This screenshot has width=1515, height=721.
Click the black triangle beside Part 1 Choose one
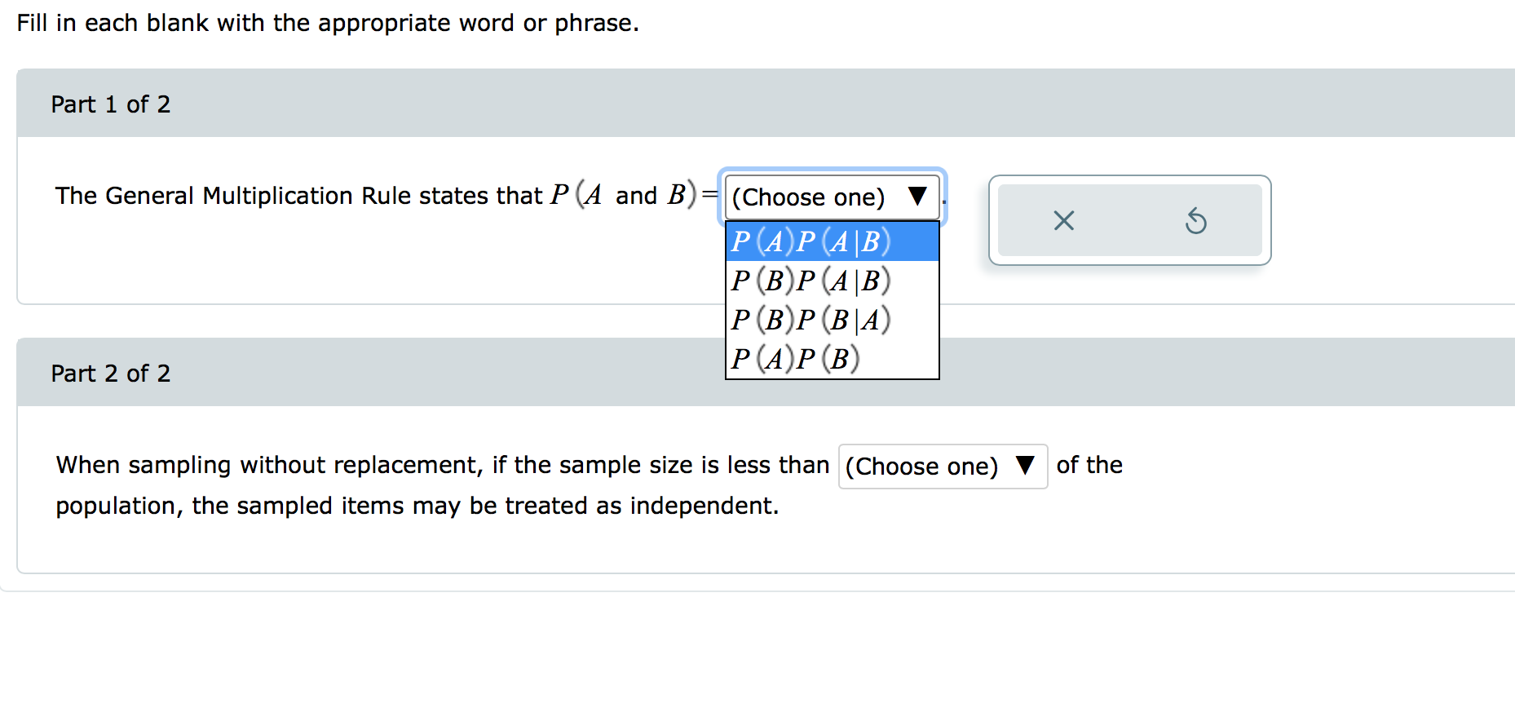[x=917, y=197]
